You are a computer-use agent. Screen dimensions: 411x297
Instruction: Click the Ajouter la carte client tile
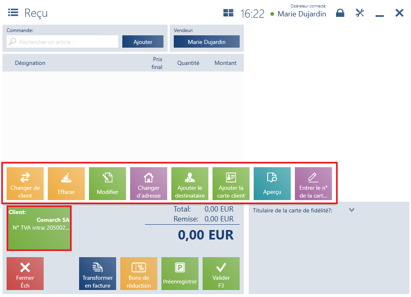231,184
